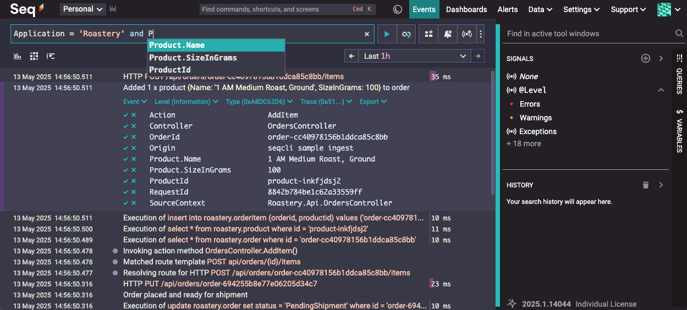
Task: Click the sparkle icon beside version number
Action: (x=512, y=303)
